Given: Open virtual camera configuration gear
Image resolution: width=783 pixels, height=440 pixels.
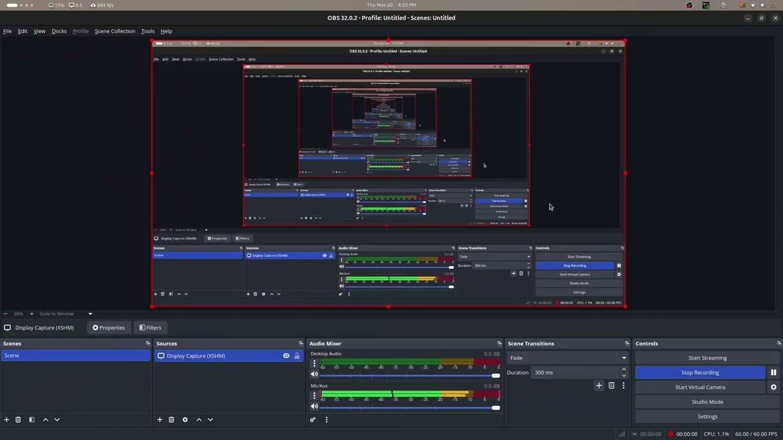Looking at the screenshot, I should coord(773,387).
